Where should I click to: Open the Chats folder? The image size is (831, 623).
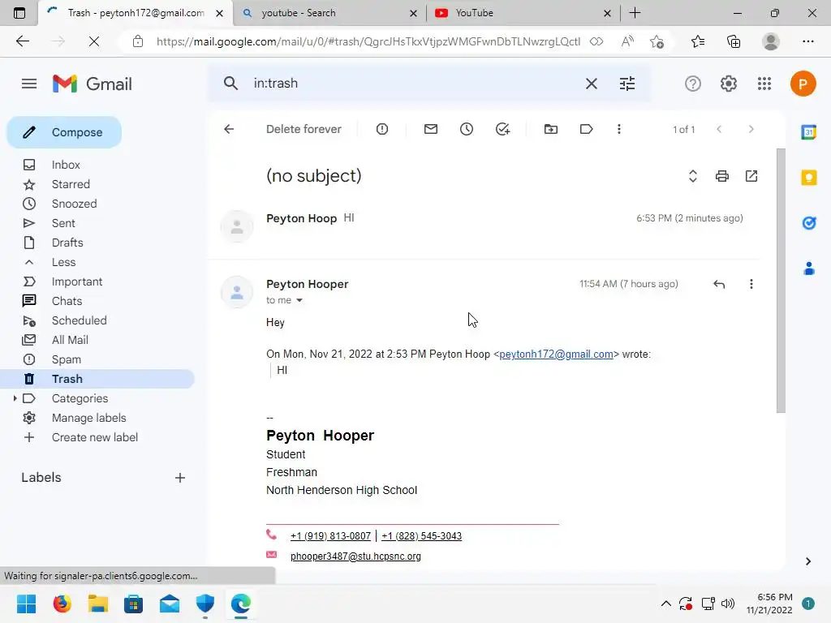point(67,301)
